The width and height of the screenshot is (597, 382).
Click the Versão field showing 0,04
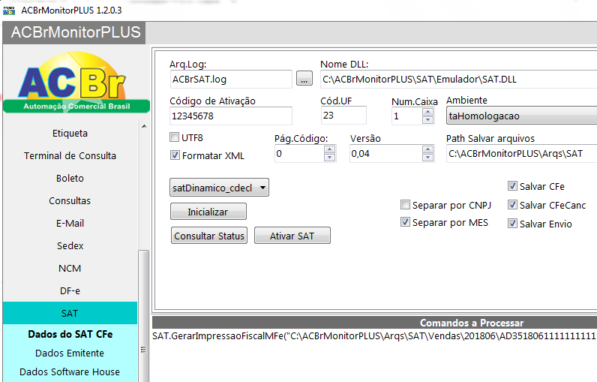pos(386,153)
